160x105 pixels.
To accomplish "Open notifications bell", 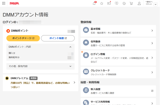I will point(94,3).
